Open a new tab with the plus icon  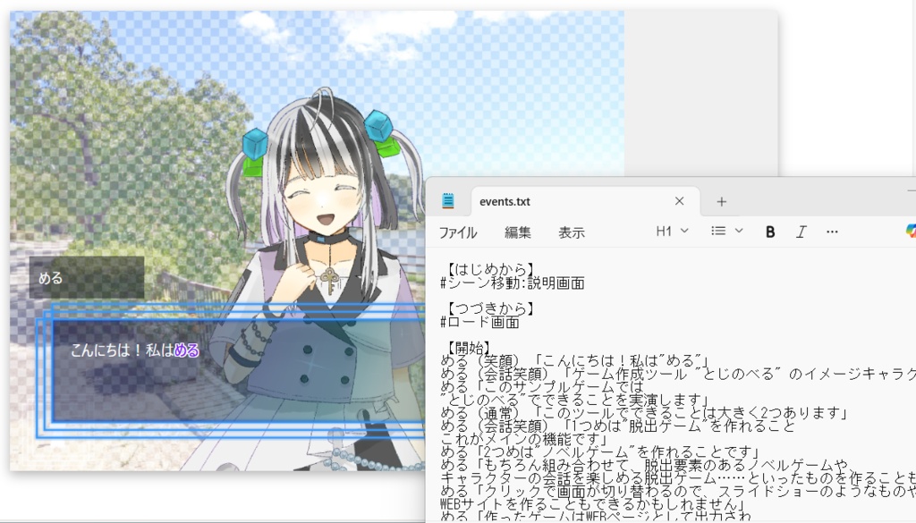[721, 200]
